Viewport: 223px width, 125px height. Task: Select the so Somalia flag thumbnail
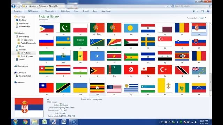(x=97, y=56)
